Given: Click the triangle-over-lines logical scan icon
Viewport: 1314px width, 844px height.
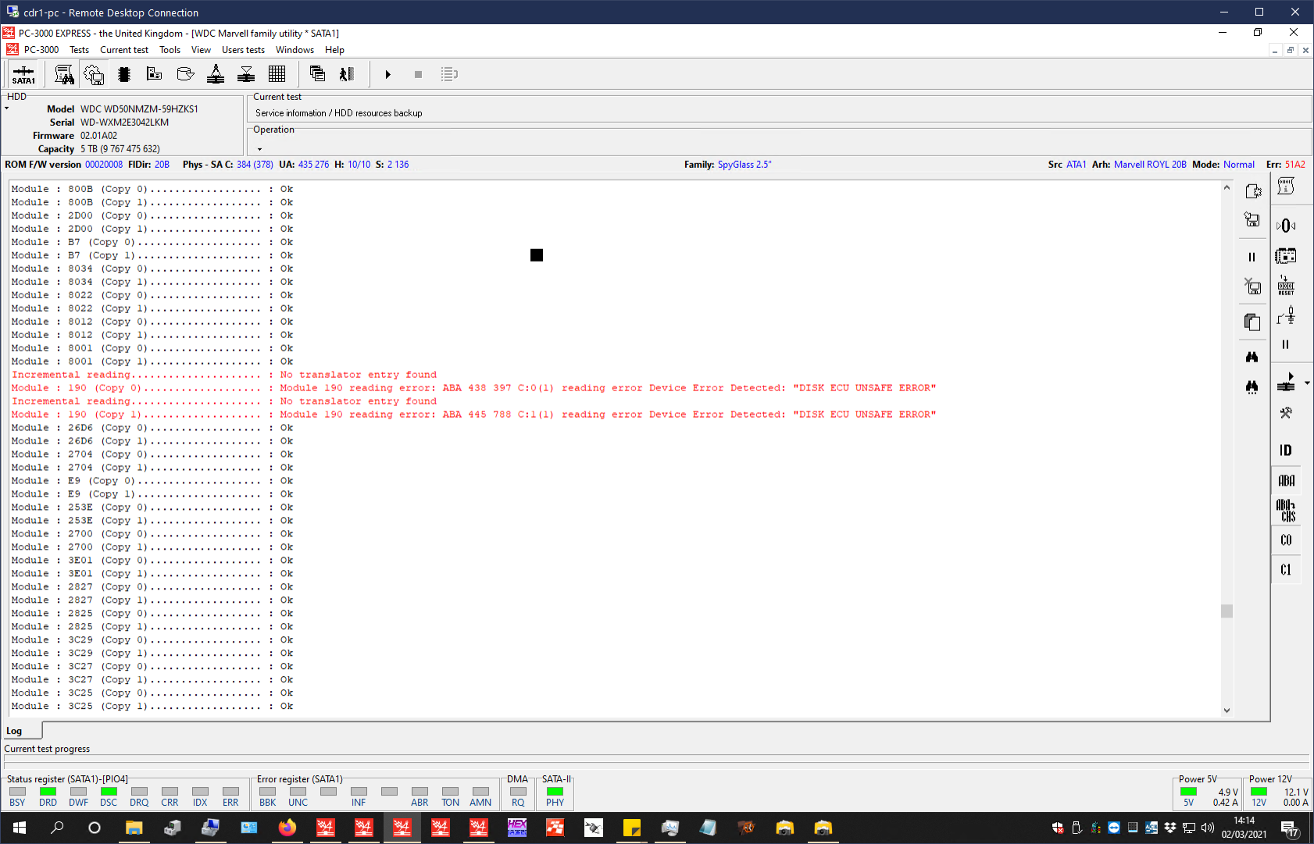Looking at the screenshot, I should click(246, 74).
